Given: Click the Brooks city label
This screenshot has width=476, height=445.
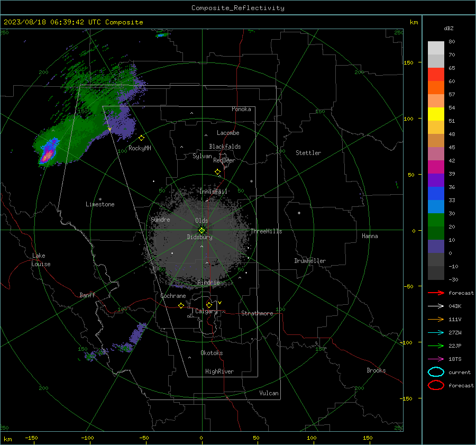Looking at the screenshot, I should pyautogui.click(x=376, y=370).
